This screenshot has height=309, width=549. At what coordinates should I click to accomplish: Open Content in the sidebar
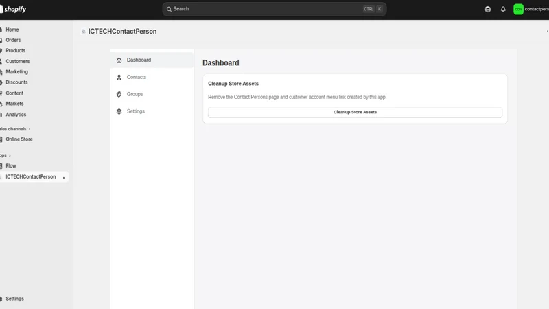[14, 93]
